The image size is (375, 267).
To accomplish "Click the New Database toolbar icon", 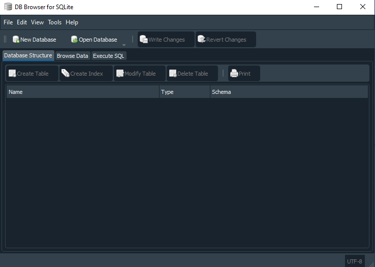I will (16, 40).
